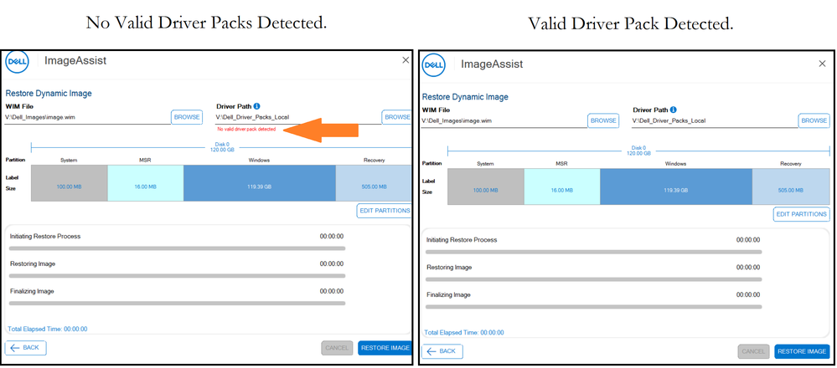Select Recovery 505.00 MB partition in left window
Viewport: 837px width, 368px height.
pos(374,183)
